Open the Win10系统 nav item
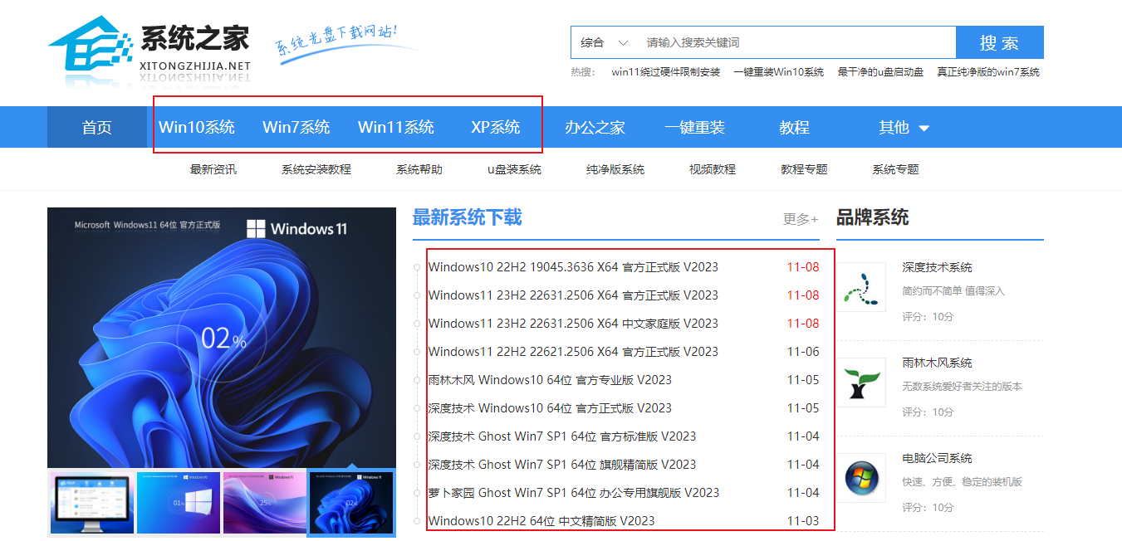 197,127
